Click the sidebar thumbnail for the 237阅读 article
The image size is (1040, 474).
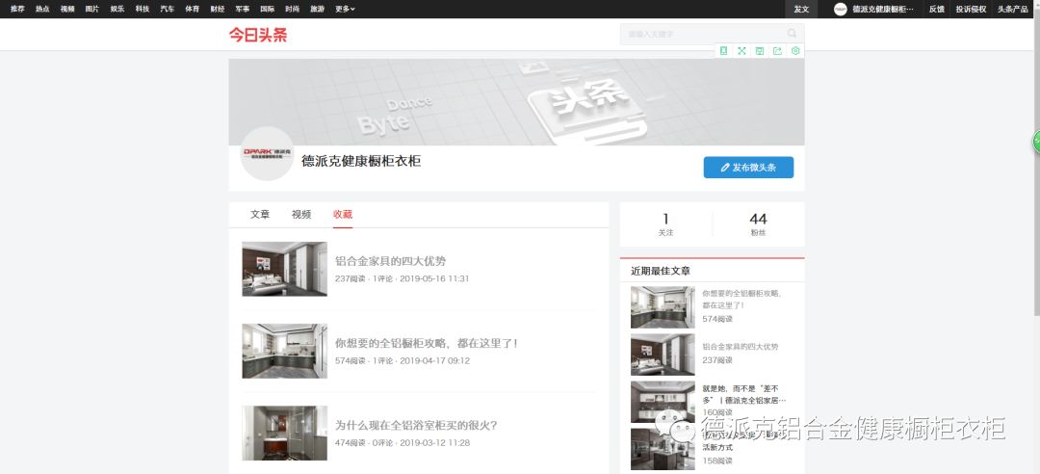pos(663,355)
